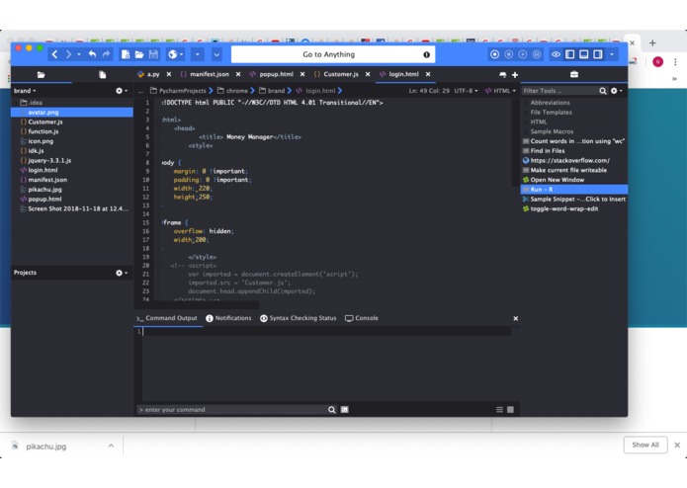Viewport: 687px width, 488px height.
Task: Open the Go to Anything search field
Action: [333, 54]
